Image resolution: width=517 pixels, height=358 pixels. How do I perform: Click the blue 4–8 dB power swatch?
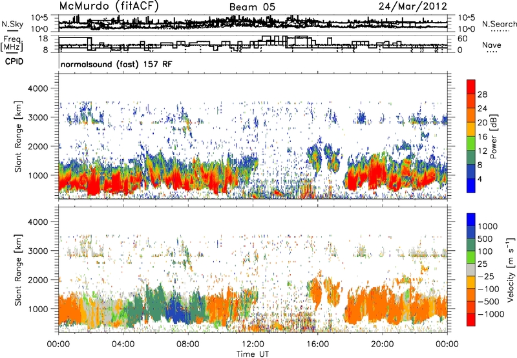pyautogui.click(x=471, y=171)
